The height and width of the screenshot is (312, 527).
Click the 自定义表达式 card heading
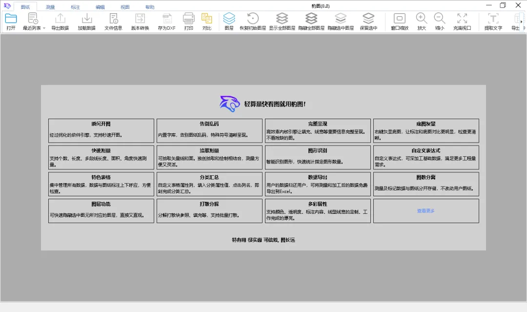(426, 150)
